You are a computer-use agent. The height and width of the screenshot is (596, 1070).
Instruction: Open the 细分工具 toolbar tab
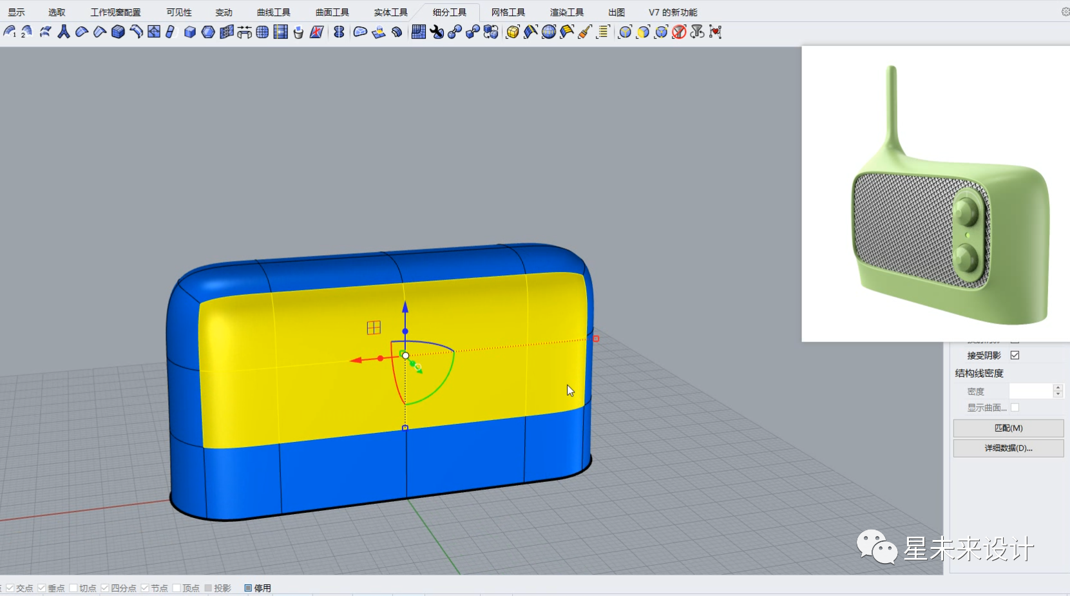450,12
